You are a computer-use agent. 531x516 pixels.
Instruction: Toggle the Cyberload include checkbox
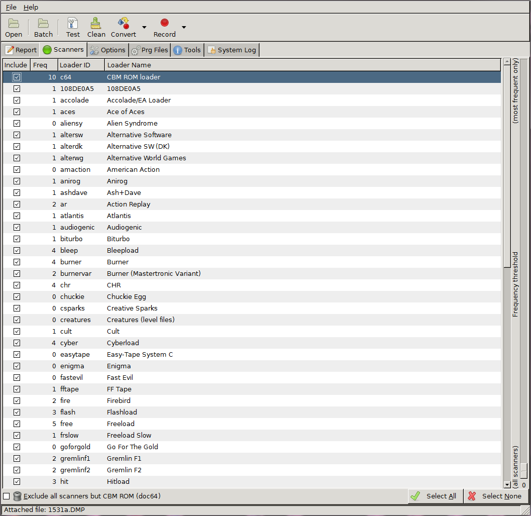pyautogui.click(x=17, y=343)
